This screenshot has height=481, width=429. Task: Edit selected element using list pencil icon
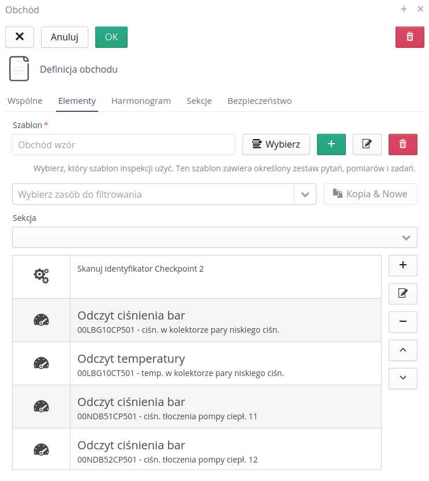402,294
